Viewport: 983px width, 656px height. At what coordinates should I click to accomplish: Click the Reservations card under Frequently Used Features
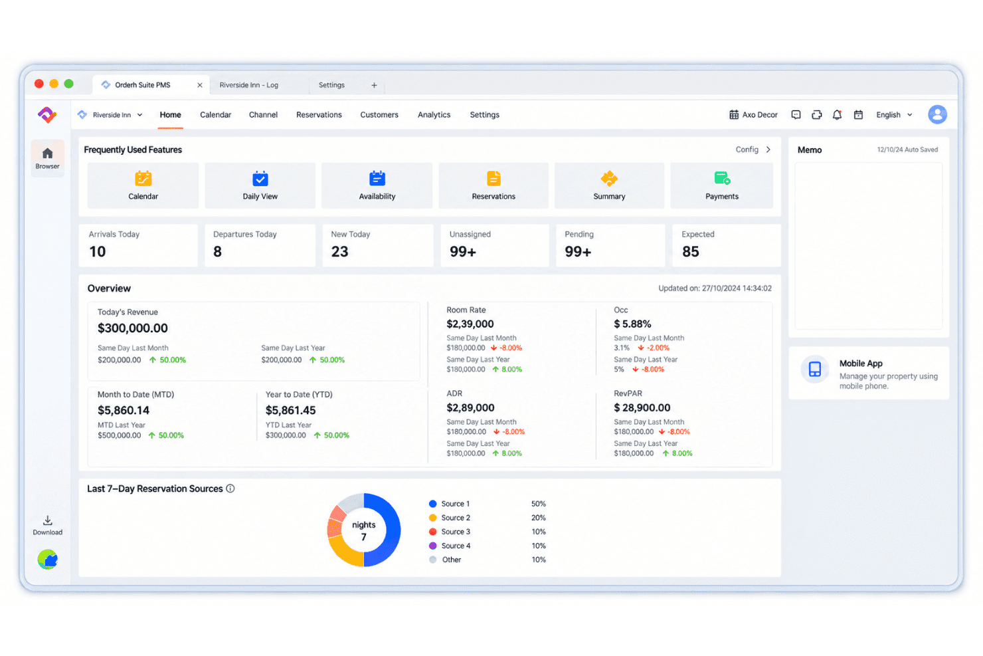(493, 185)
